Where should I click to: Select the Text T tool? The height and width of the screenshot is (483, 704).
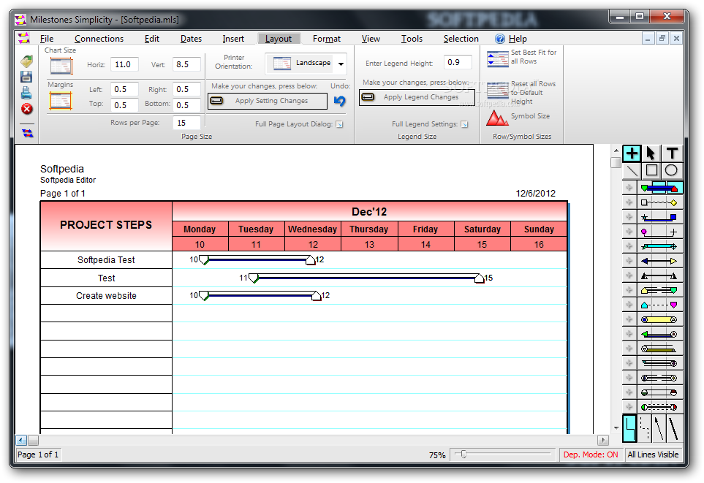coord(672,153)
